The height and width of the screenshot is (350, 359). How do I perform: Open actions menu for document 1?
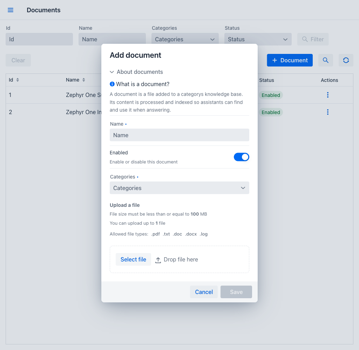pos(328,95)
